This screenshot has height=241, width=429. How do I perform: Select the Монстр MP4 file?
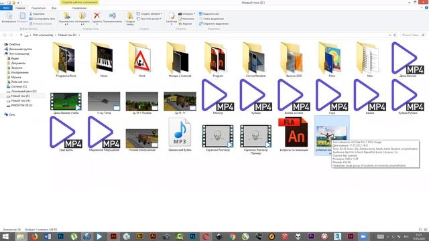(218, 96)
